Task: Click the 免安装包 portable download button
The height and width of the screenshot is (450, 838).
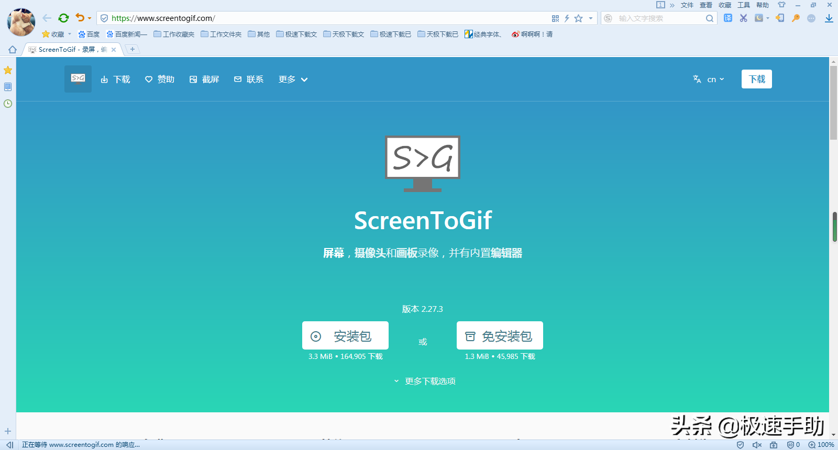Action: [x=500, y=335]
